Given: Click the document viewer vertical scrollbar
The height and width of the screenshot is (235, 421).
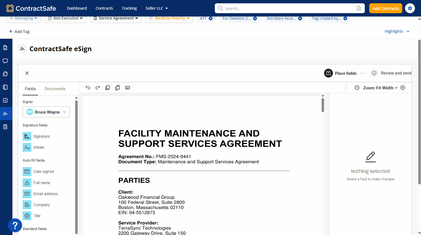Looking at the screenshot, I should 323,105.
